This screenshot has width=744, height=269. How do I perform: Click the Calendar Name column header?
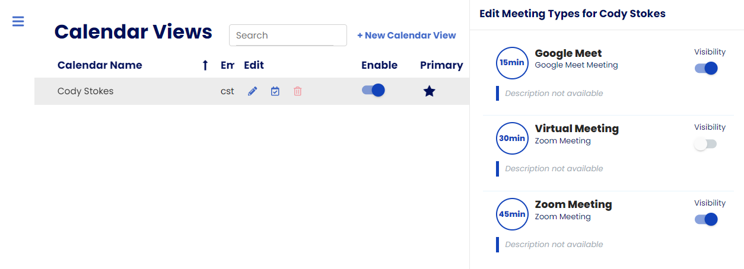click(100, 65)
